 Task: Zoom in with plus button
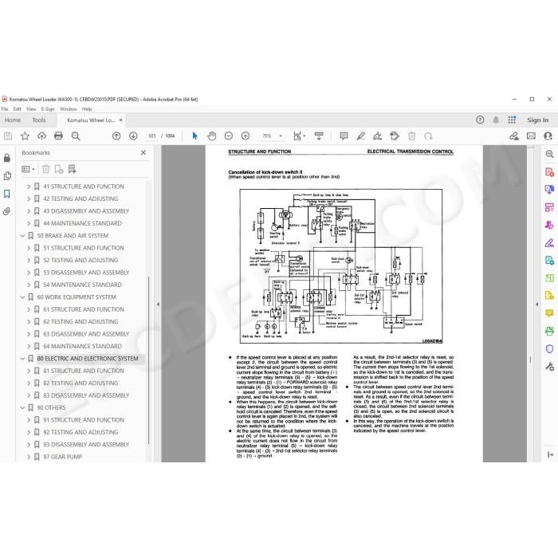tap(246, 136)
